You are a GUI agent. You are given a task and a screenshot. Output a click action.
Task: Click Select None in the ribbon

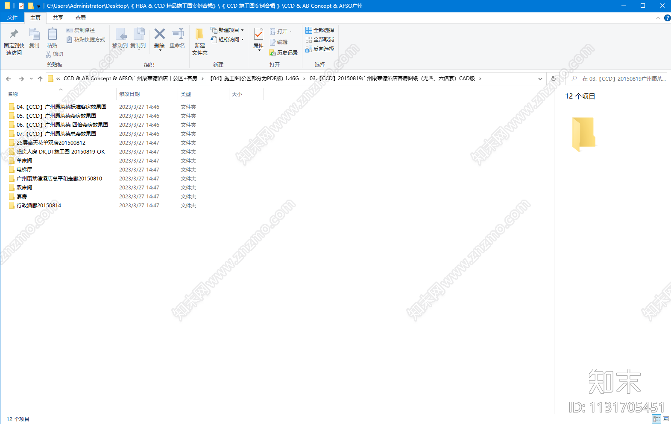click(x=320, y=40)
